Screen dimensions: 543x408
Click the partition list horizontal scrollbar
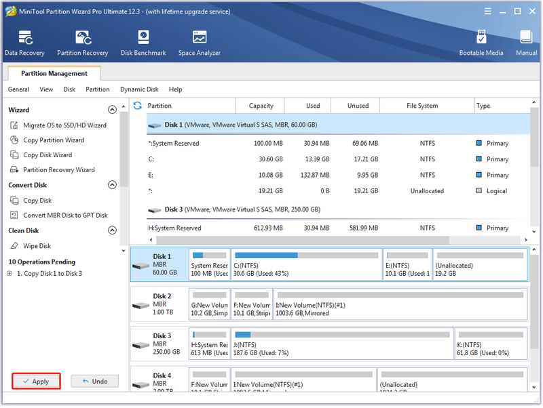[x=302, y=240]
